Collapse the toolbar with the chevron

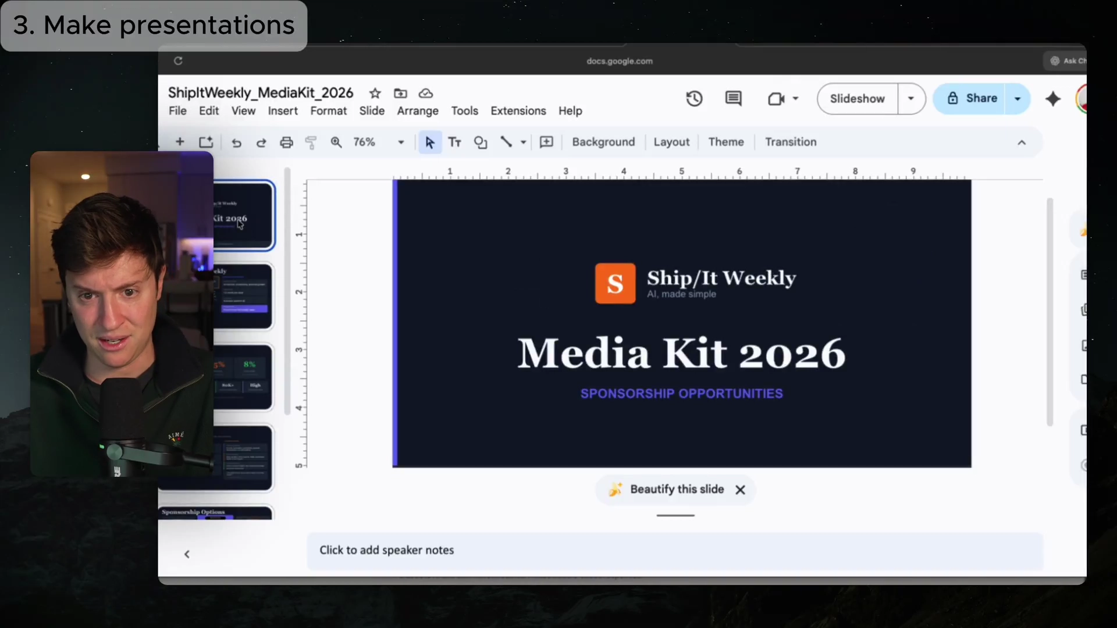pyautogui.click(x=1022, y=142)
